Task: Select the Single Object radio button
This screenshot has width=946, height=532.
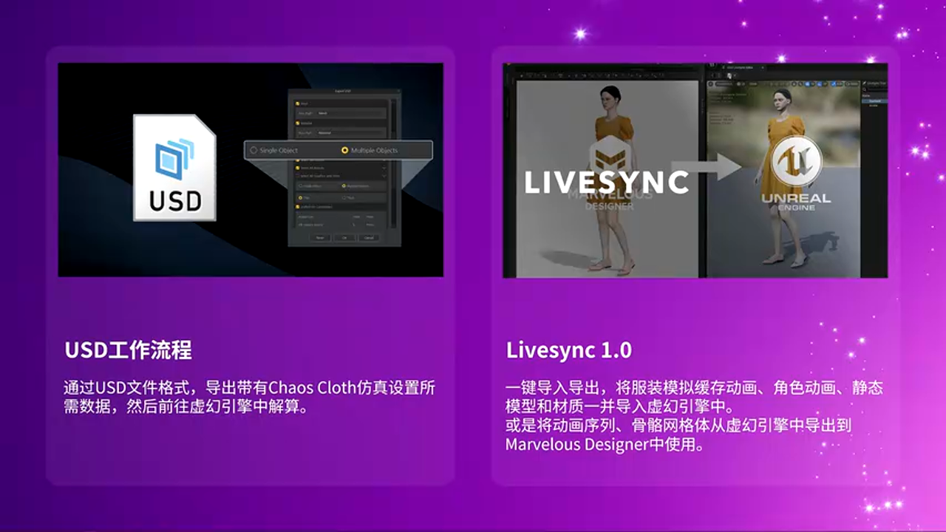Action: [253, 150]
